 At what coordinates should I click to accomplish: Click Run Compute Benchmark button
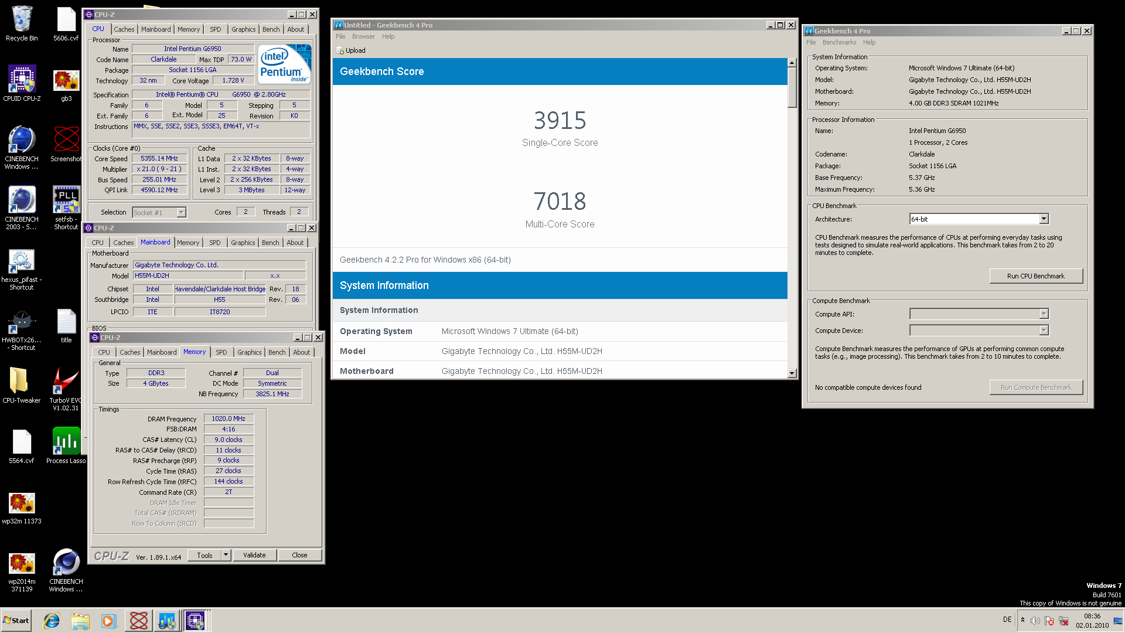[x=1036, y=387]
